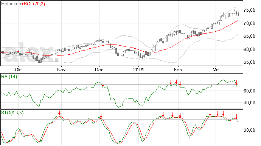Select the Mrt month label
This screenshot has height=146, width=261.
pos(216,69)
